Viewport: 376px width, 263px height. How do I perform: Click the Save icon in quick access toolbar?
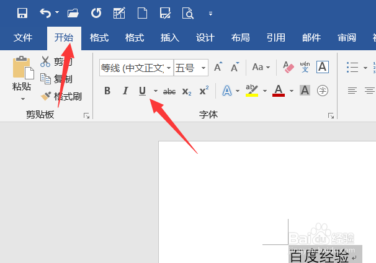(22, 13)
